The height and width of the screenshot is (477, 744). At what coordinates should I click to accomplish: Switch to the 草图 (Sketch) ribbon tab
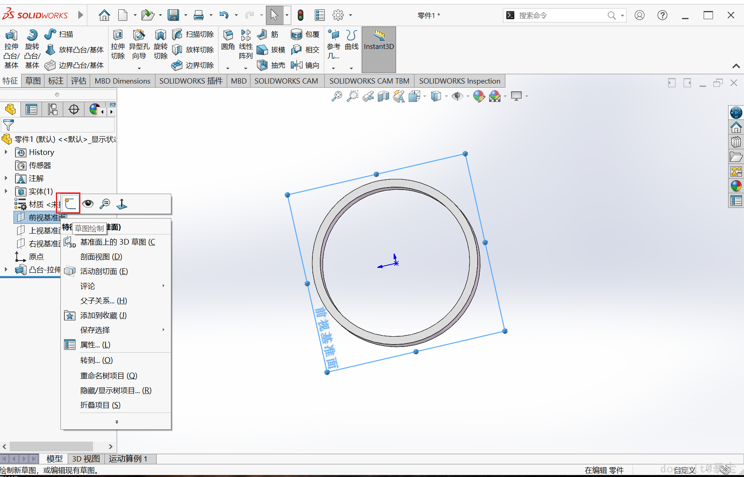[33, 81]
